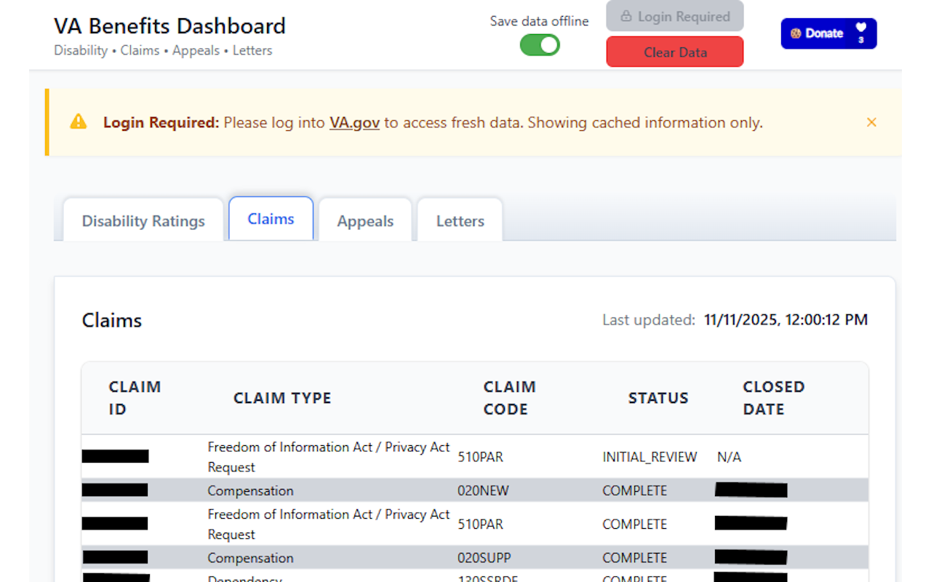Click the 020NEW claim code cell

[483, 490]
